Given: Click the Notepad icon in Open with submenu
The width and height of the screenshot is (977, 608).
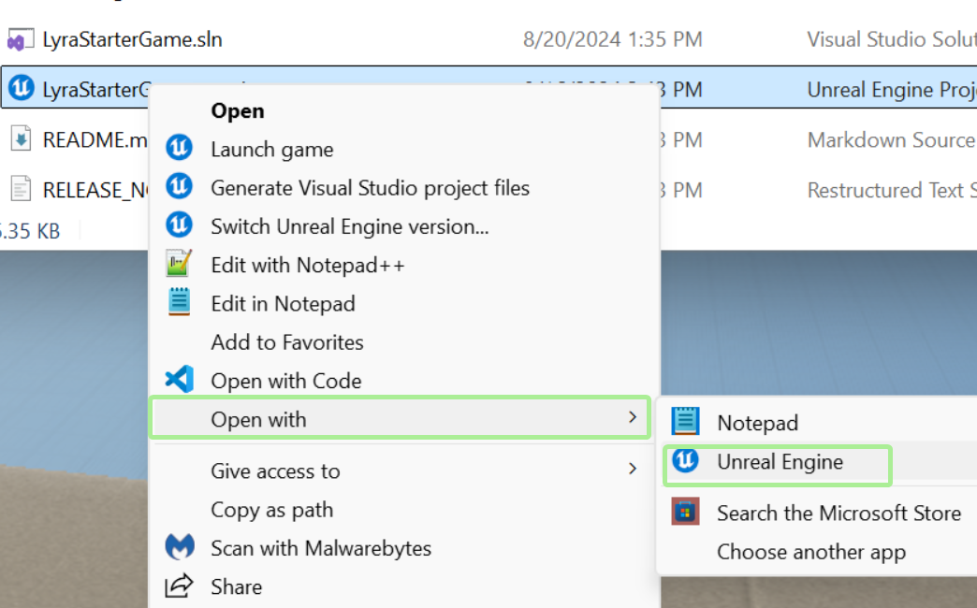Looking at the screenshot, I should tap(685, 422).
